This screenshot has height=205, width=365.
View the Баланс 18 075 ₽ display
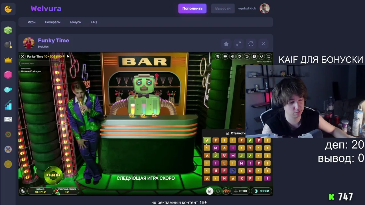coord(40,191)
